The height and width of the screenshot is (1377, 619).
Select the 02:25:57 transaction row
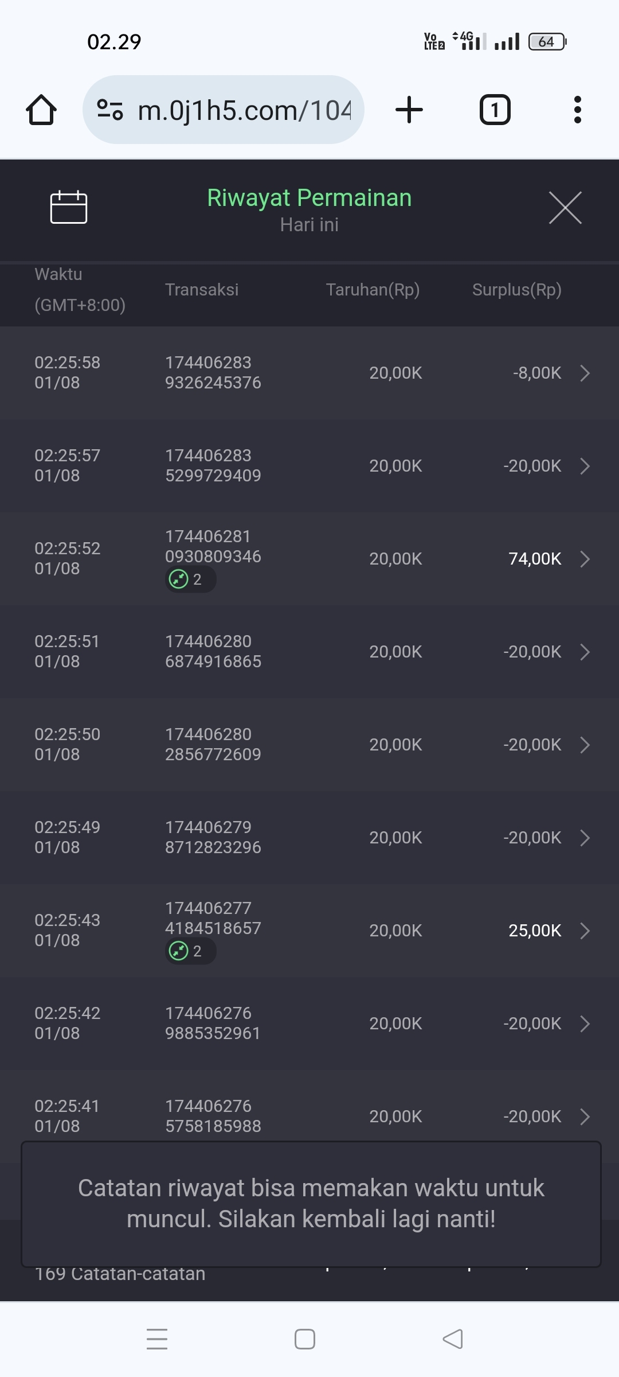pyautogui.click(x=309, y=466)
